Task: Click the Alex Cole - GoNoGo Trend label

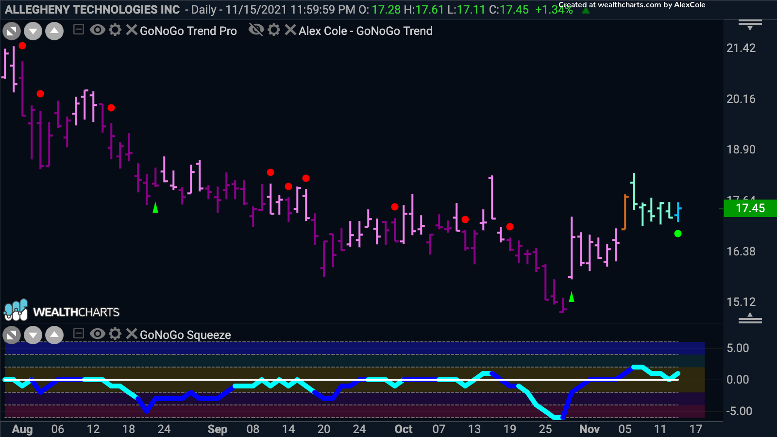Action: (x=365, y=31)
